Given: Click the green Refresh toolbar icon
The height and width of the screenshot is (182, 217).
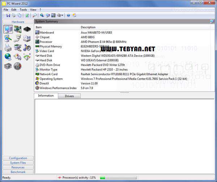Looking at the screenshot, I should [27, 15].
